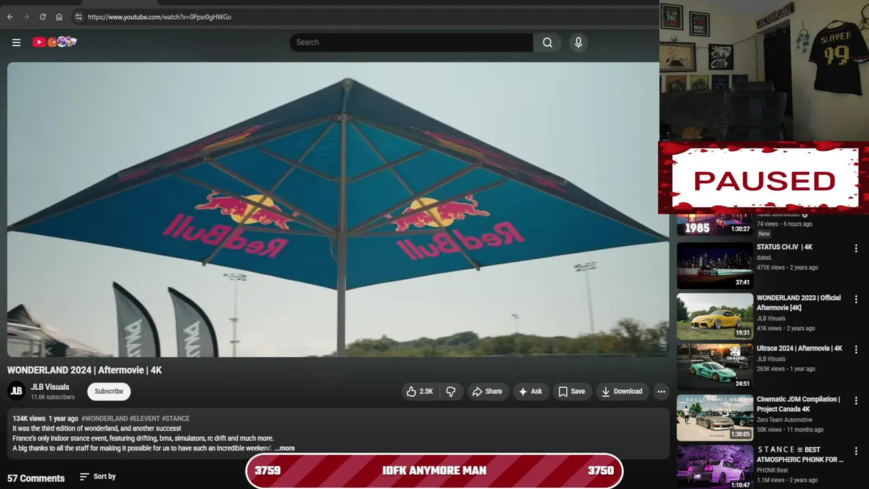
Task: Click the magnifier search button
Action: (547, 42)
